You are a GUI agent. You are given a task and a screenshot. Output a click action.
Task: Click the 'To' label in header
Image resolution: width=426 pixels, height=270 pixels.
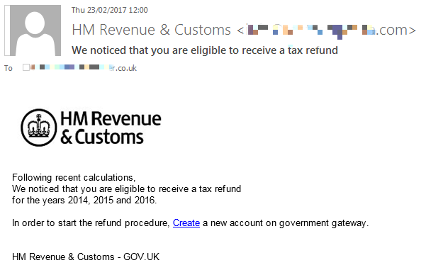[8, 68]
